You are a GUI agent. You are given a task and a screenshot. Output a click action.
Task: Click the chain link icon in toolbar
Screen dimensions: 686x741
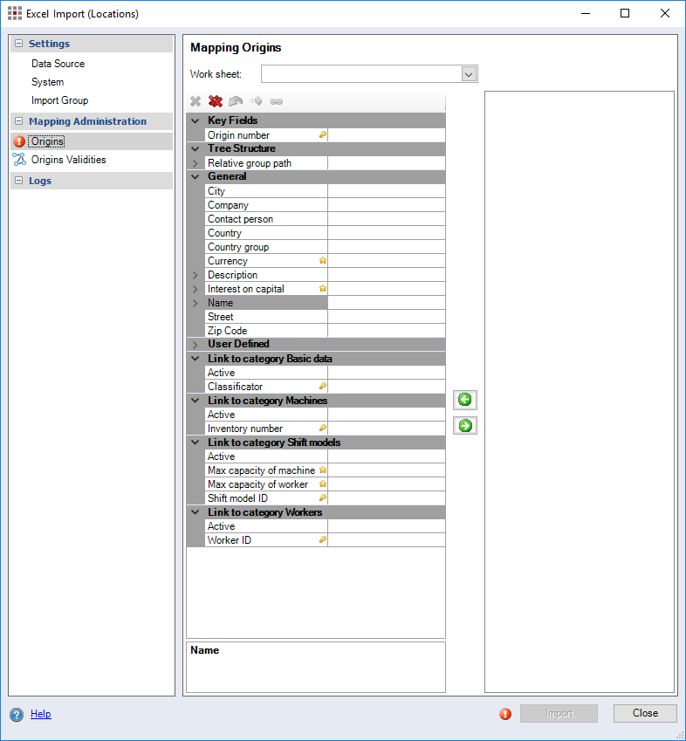pos(276,101)
